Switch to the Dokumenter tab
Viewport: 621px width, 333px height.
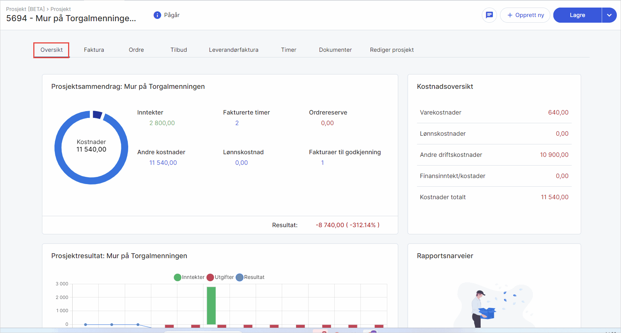click(335, 50)
